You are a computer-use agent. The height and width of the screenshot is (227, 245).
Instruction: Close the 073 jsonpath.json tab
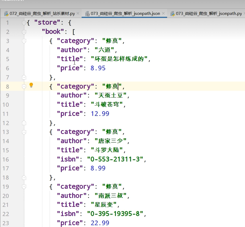(163, 14)
